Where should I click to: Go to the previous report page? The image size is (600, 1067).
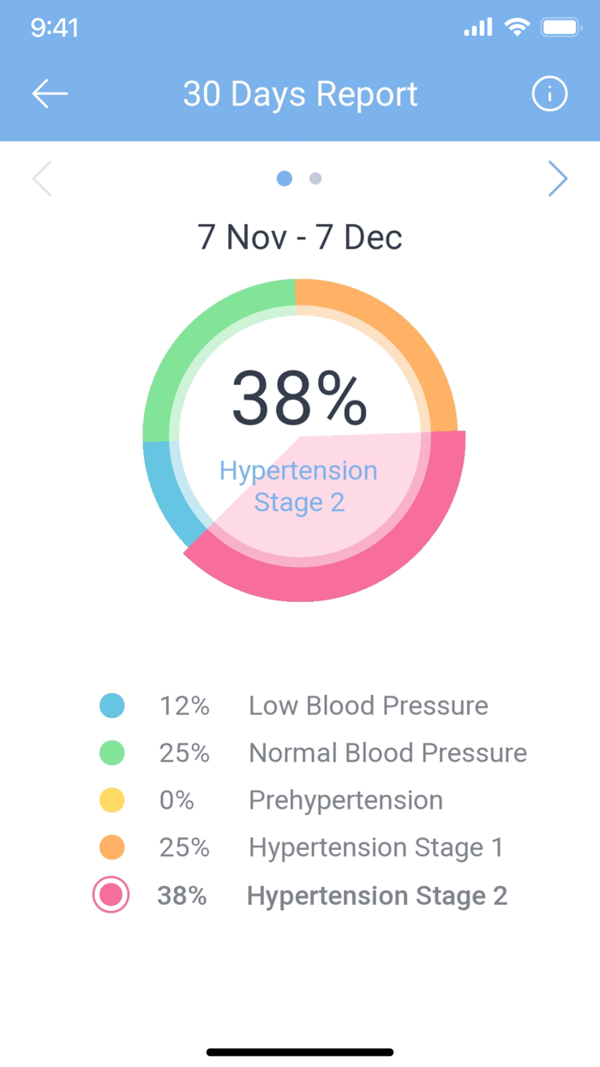point(42,178)
